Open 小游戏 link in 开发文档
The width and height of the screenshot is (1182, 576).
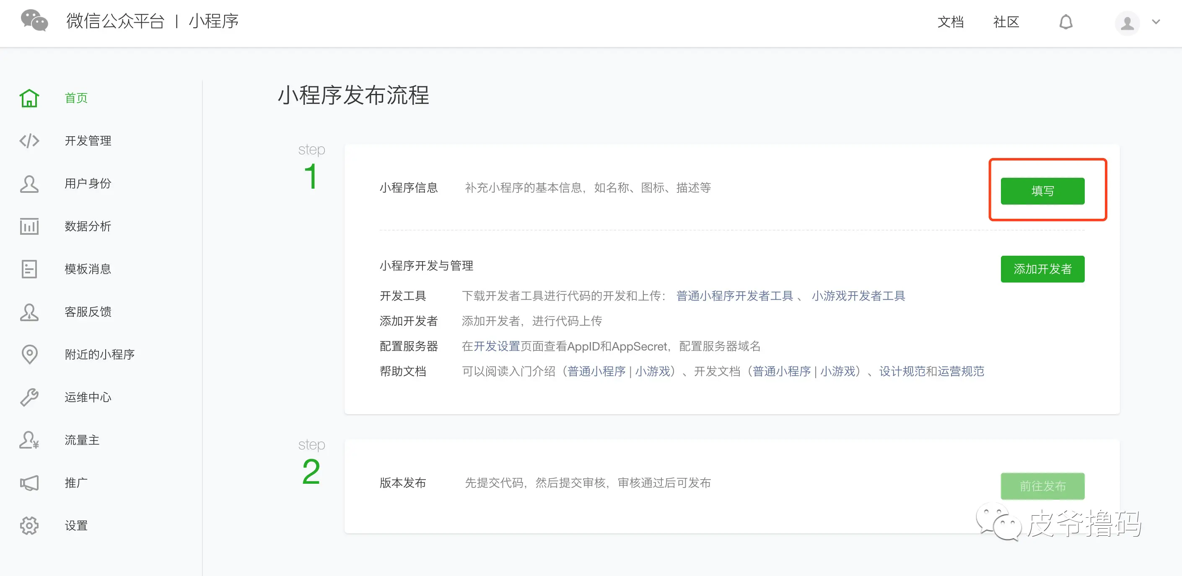point(838,371)
